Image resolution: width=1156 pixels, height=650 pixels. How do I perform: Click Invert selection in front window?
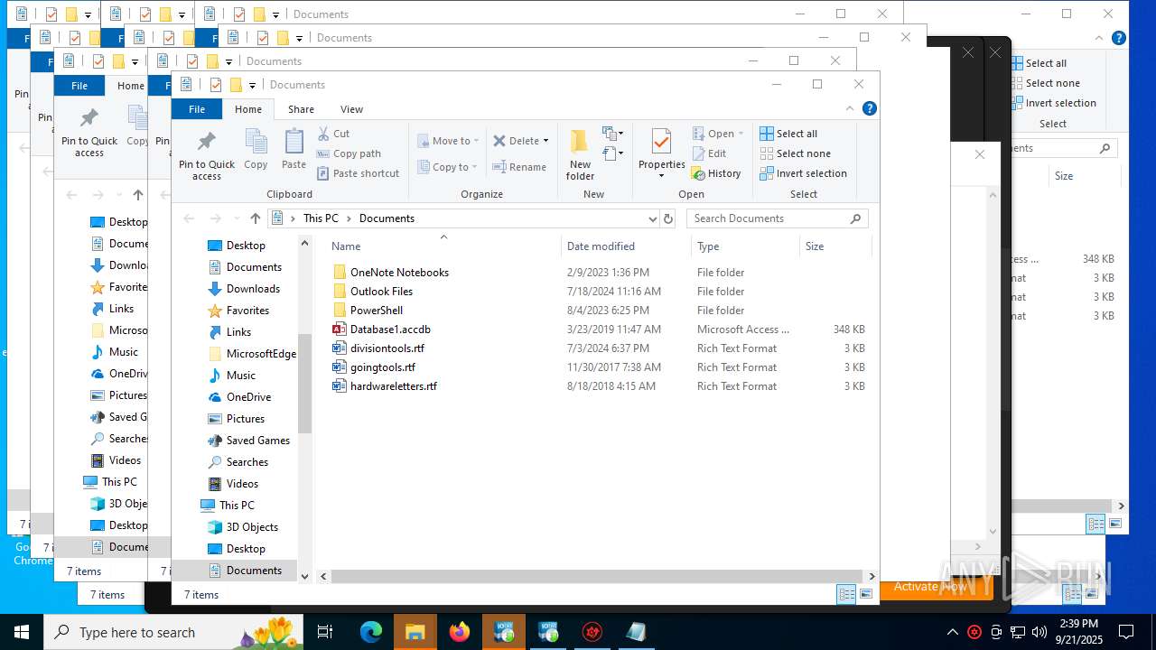803,173
